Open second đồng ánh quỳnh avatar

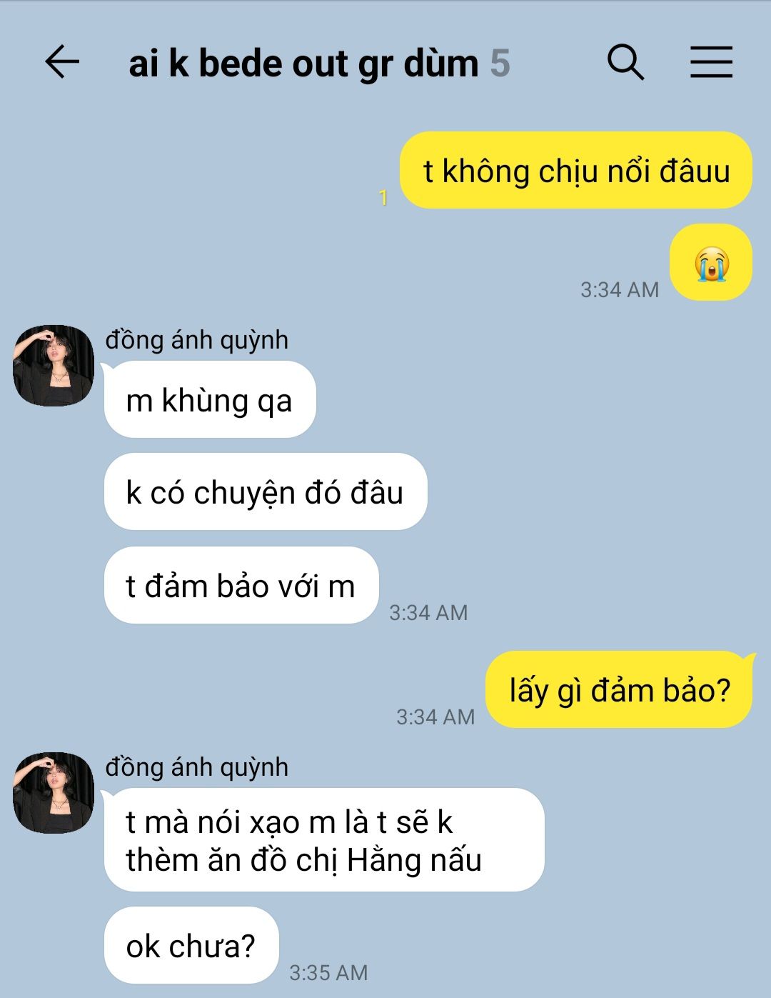click(x=54, y=792)
